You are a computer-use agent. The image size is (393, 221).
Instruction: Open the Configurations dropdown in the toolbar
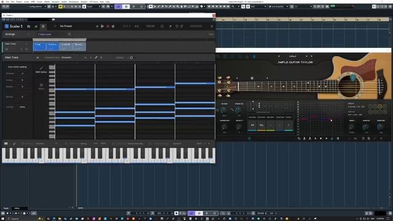click(x=37, y=7)
